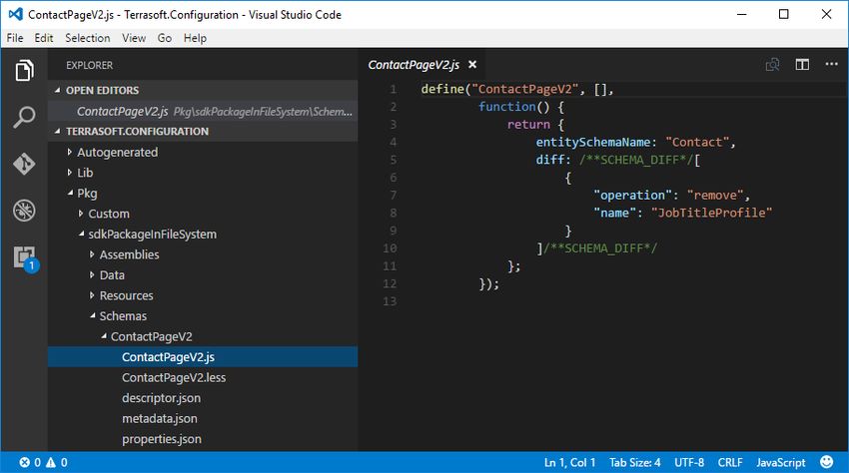This screenshot has height=473, width=849.
Task: Click the "JobTitleProfile" string in code
Action: 711,213
